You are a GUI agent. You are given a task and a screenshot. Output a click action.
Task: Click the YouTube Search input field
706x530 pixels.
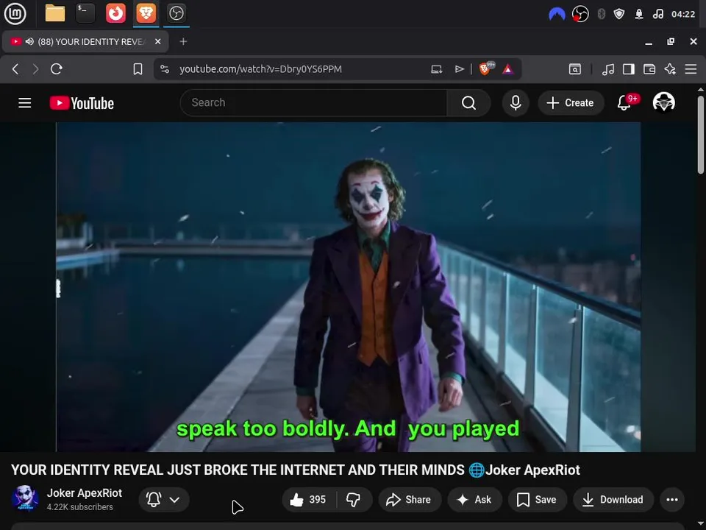313,103
